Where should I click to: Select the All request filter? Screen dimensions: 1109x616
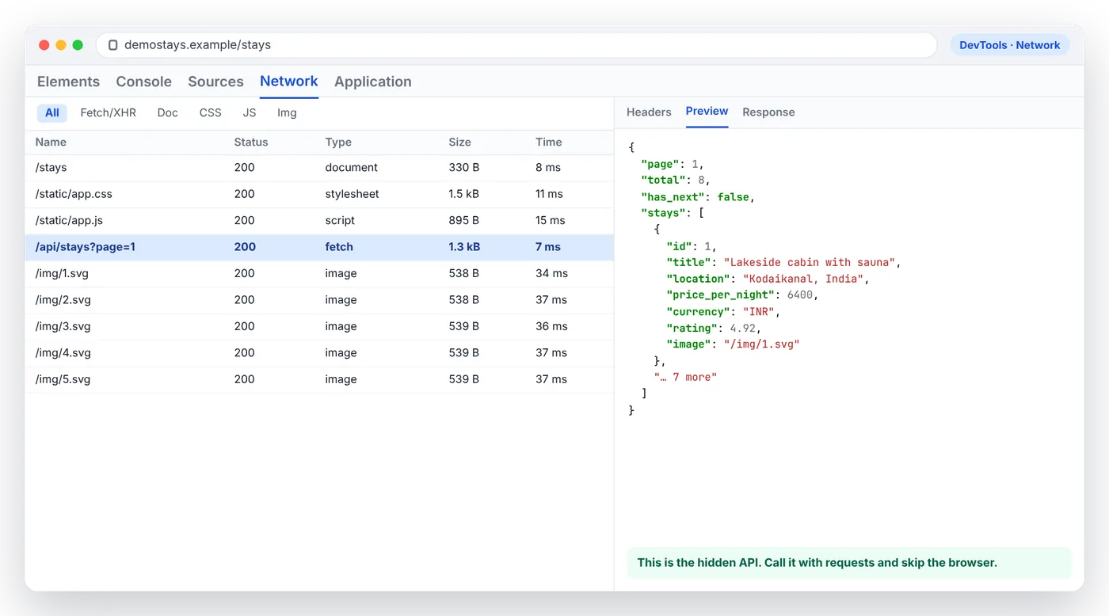pos(52,113)
